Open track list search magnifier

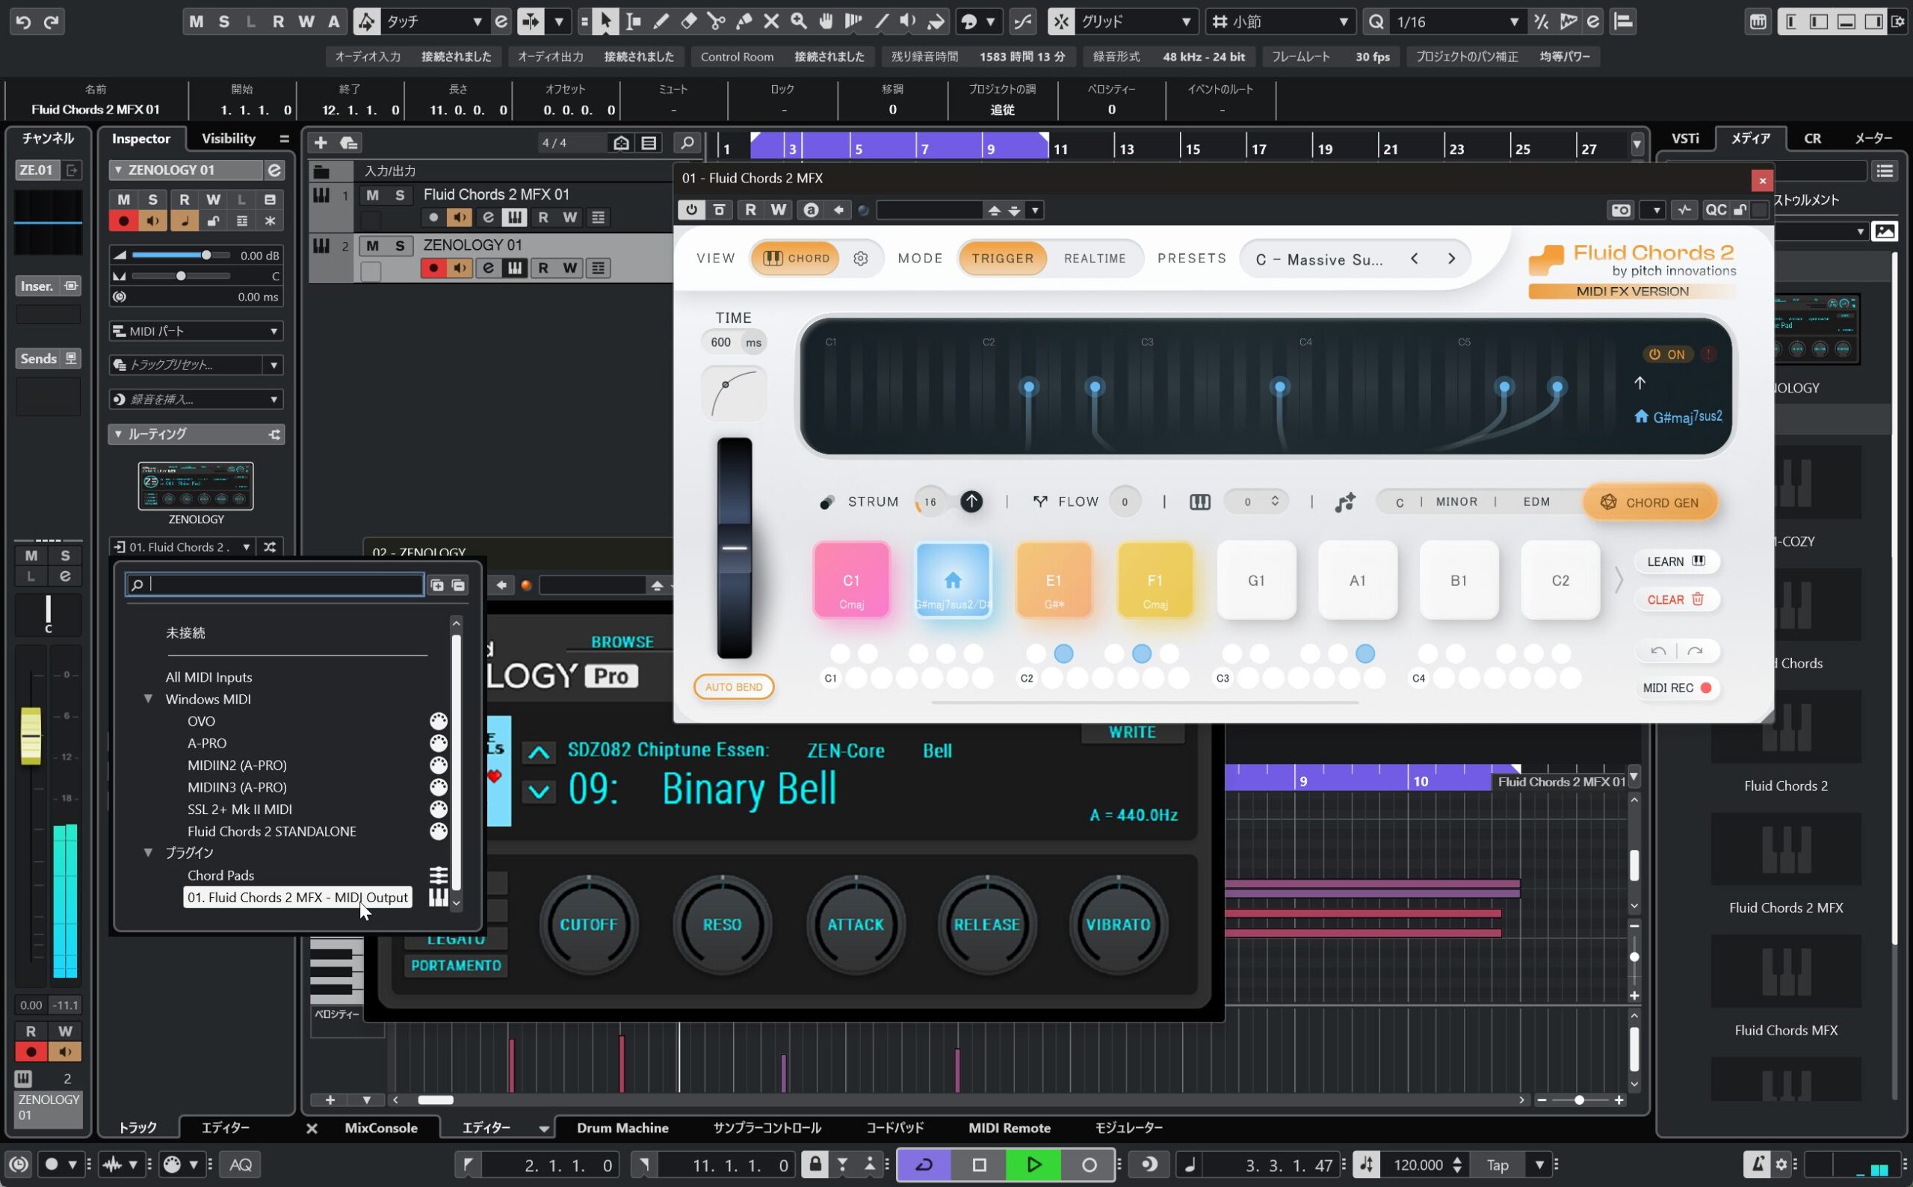[x=687, y=142]
